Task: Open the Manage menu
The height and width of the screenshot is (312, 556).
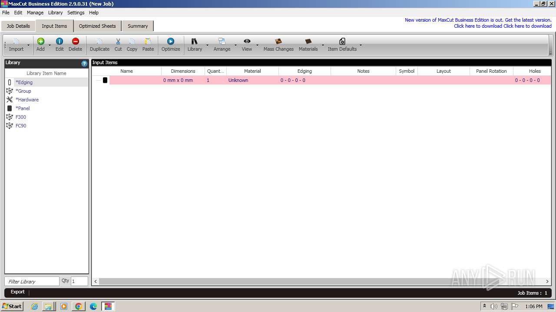Action: point(35,13)
